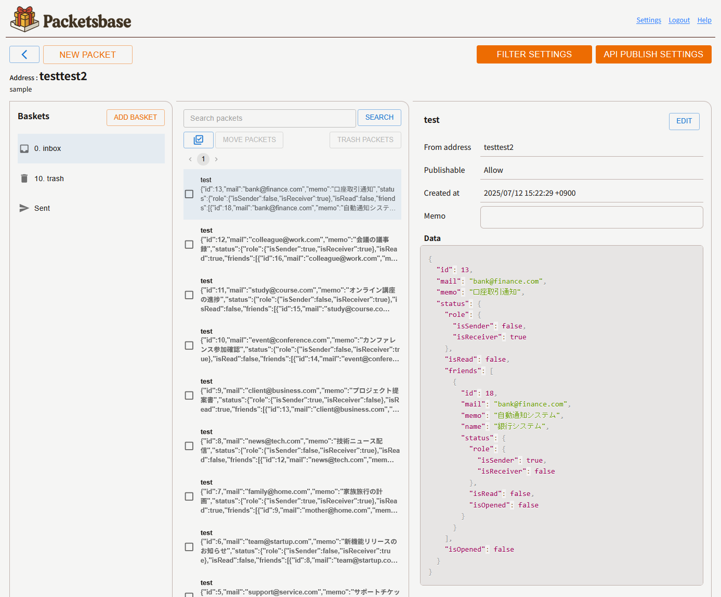Screen dimensions: 721x597
Task: Click the Packetsbase gift box logo
Action: click(x=25, y=19)
